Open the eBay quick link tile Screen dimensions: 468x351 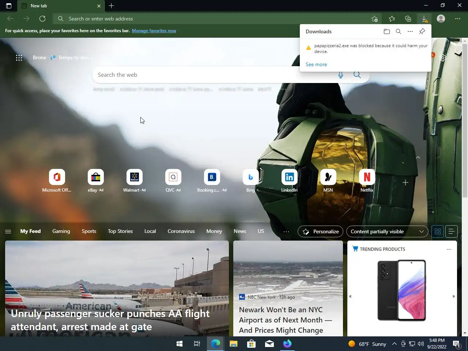click(95, 181)
